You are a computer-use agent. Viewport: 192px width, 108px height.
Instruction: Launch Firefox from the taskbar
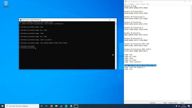(51, 106)
